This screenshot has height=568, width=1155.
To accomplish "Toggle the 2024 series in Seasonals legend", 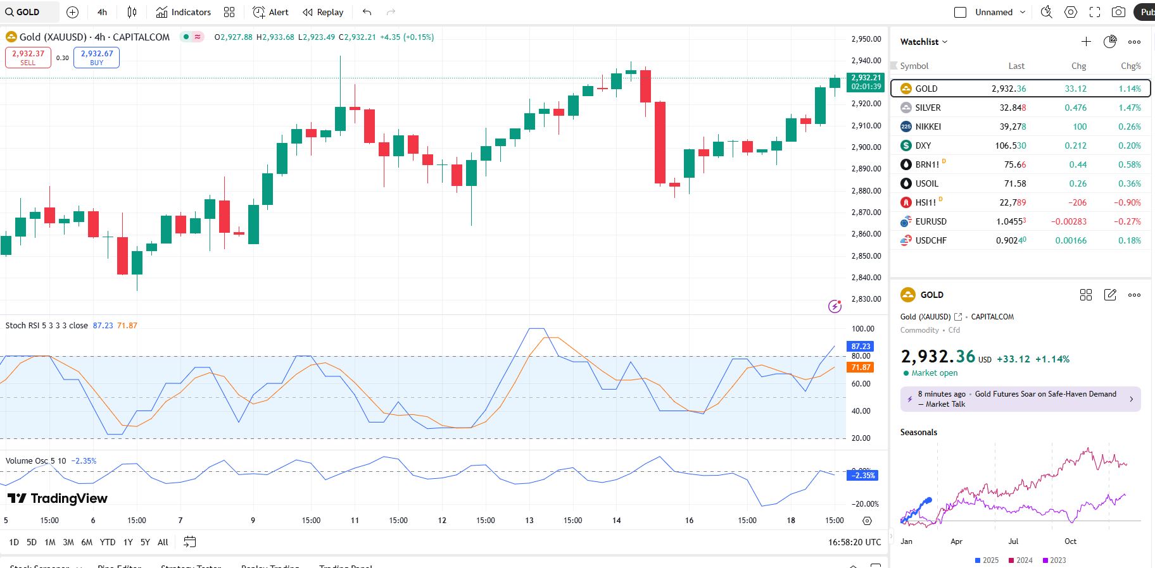I will pos(1020,560).
